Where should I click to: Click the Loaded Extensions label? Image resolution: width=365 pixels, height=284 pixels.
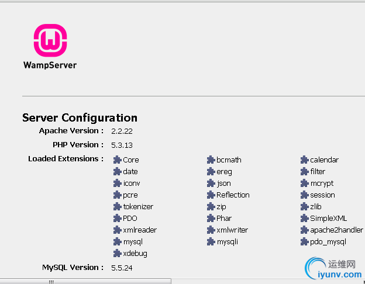click(x=66, y=158)
